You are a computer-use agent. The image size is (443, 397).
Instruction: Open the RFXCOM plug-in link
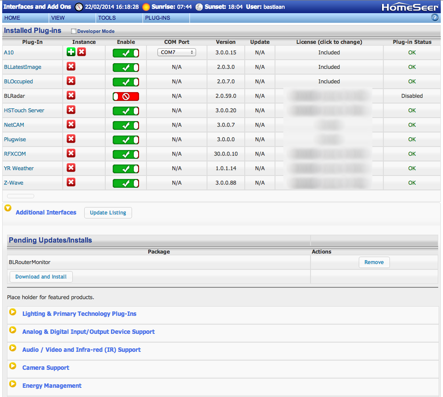pyautogui.click(x=14, y=154)
